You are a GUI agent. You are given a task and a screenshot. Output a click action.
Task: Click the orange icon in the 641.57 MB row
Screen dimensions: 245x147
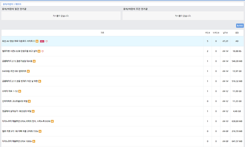coord(34,141)
